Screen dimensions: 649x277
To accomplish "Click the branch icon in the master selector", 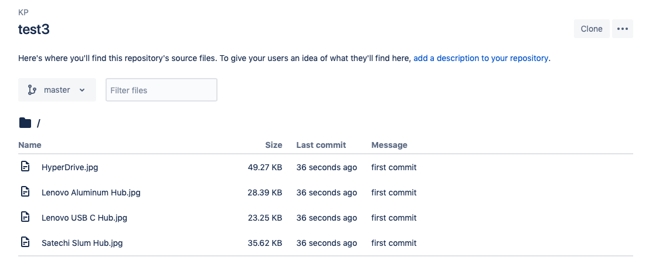I will click(x=32, y=90).
